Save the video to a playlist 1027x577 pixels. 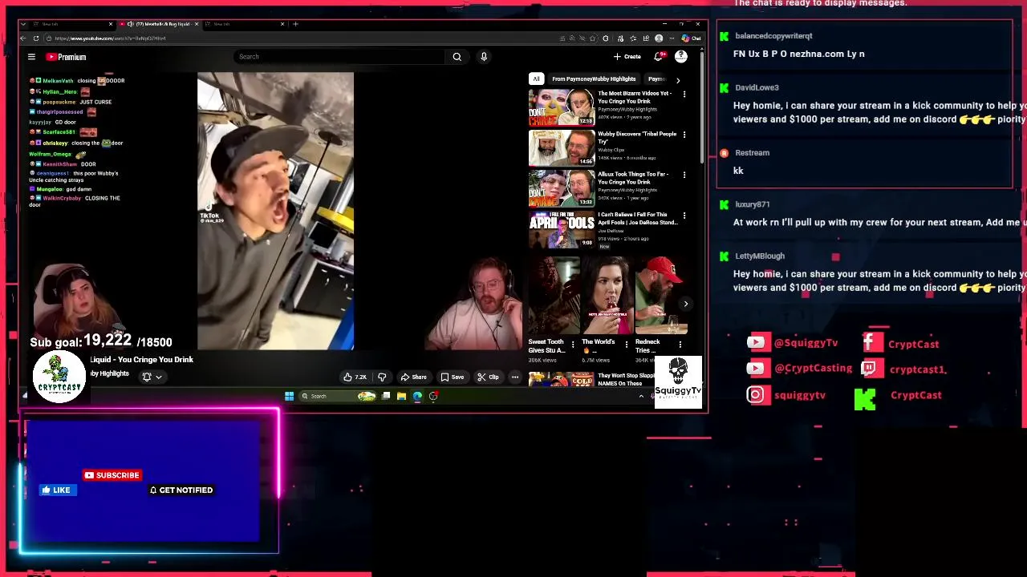click(x=453, y=377)
